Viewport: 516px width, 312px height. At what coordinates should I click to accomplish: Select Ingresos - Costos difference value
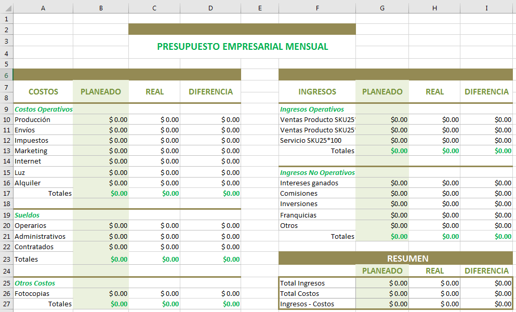(x=486, y=304)
